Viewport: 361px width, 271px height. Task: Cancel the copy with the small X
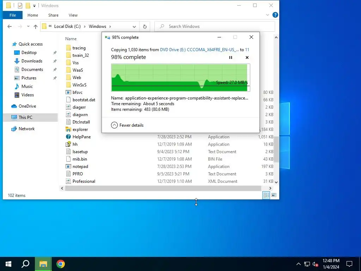tap(247, 58)
